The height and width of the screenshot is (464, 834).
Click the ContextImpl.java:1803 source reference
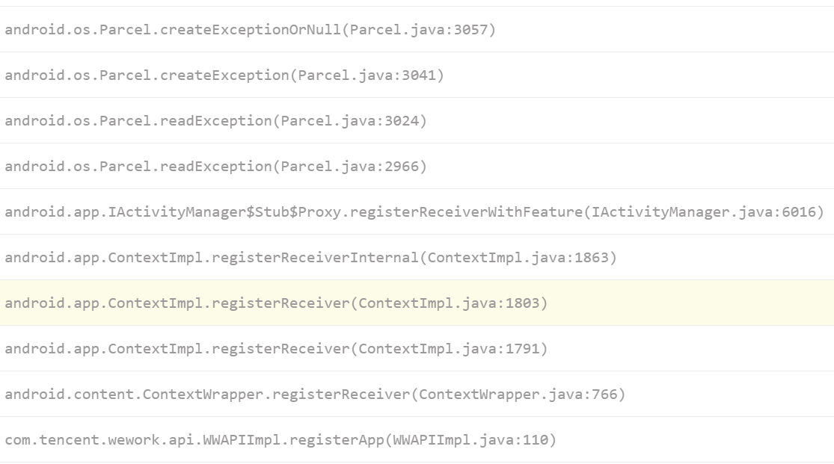[x=450, y=303]
